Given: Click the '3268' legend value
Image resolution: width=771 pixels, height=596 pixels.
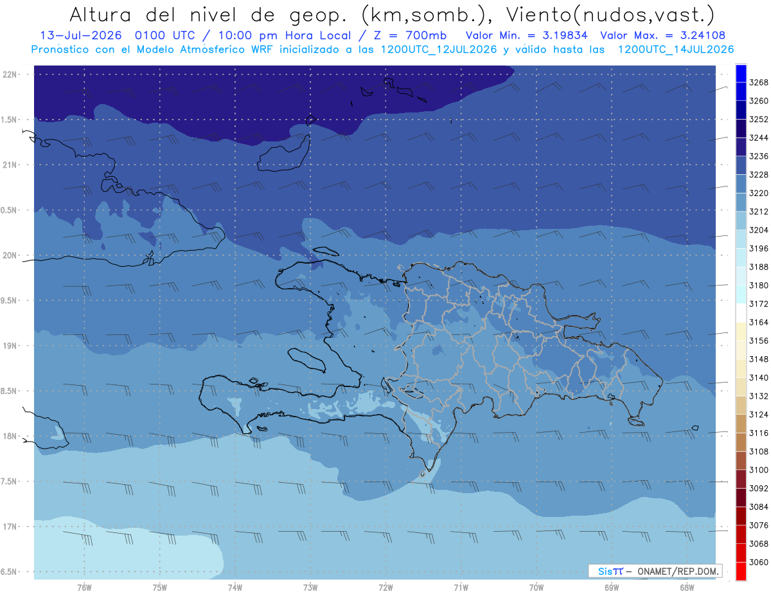Looking at the screenshot, I should (x=759, y=83).
